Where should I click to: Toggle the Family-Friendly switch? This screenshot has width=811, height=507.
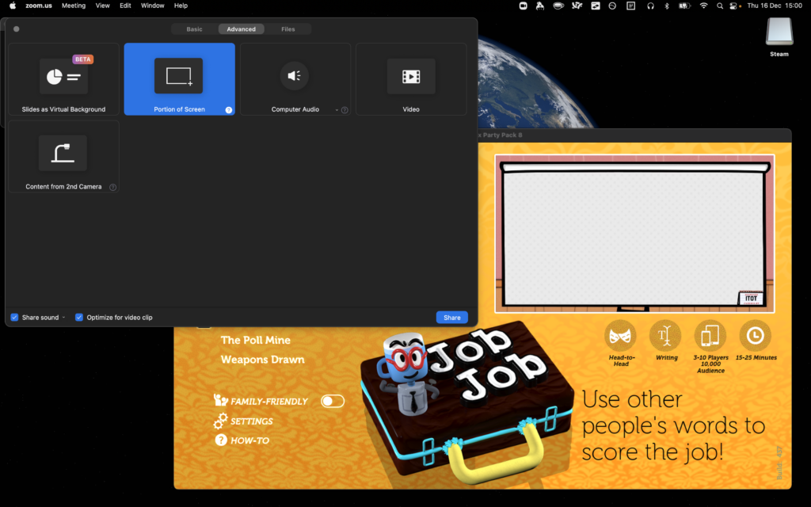pos(333,401)
